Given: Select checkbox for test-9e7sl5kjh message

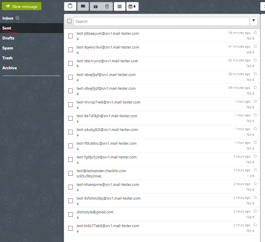Looking at the screenshot, I should coord(70,118).
